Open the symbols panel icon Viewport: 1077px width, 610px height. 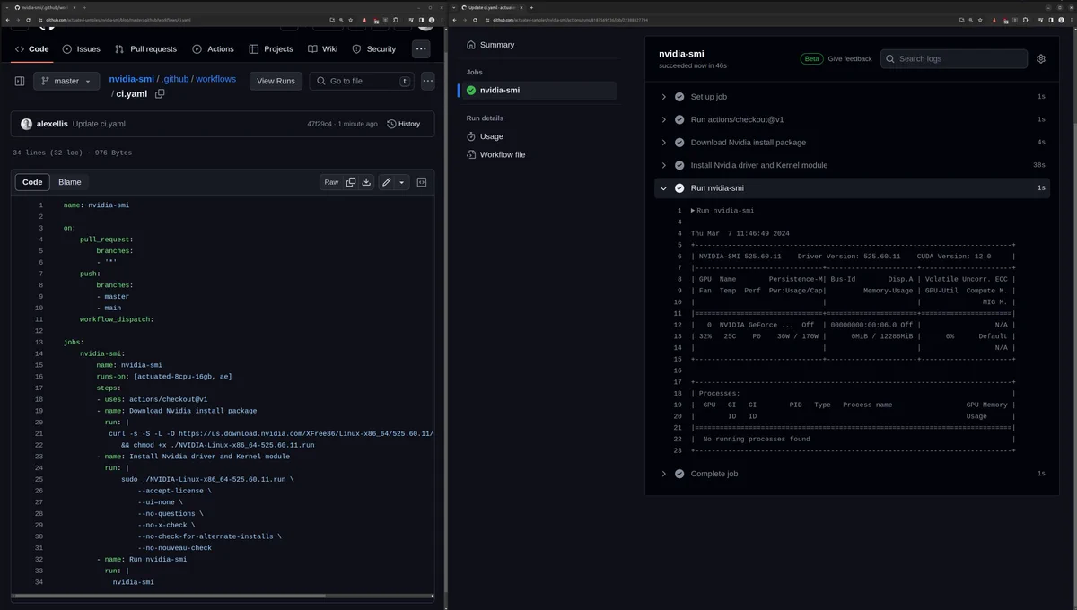click(x=421, y=182)
